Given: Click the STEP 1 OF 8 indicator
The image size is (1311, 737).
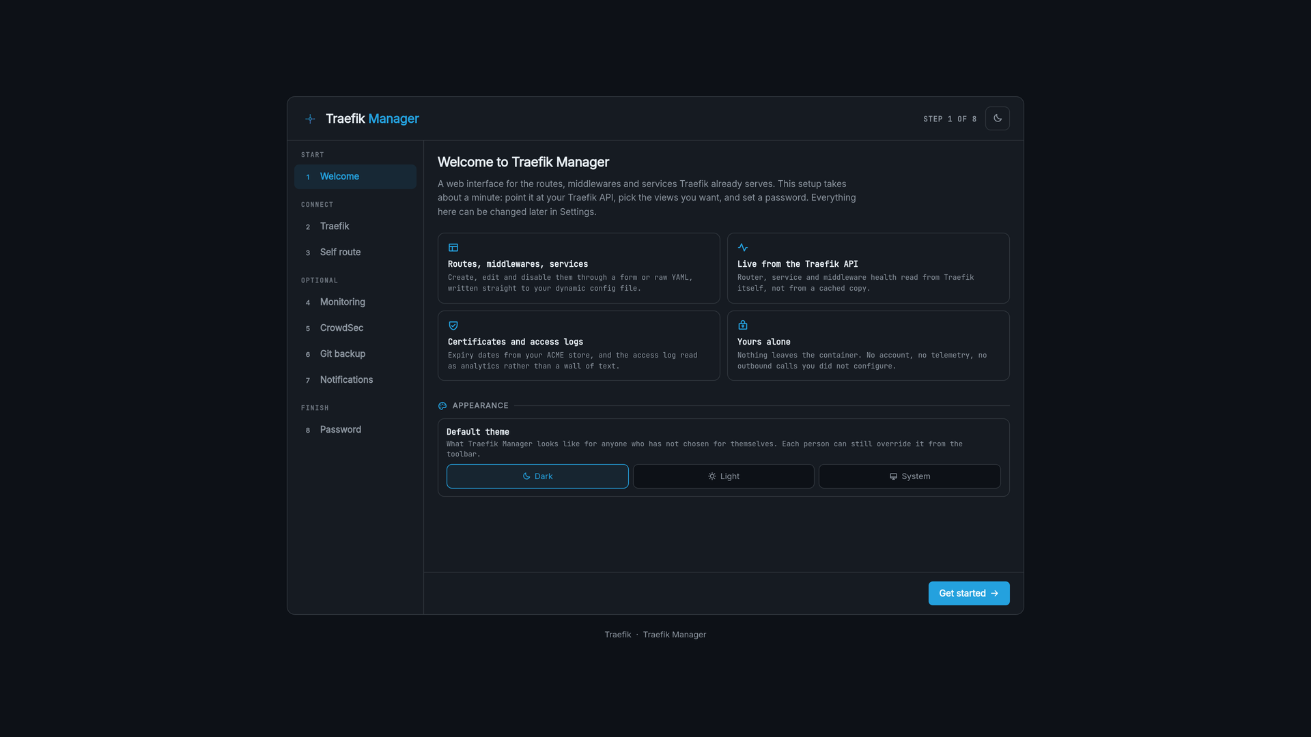Looking at the screenshot, I should (950, 119).
